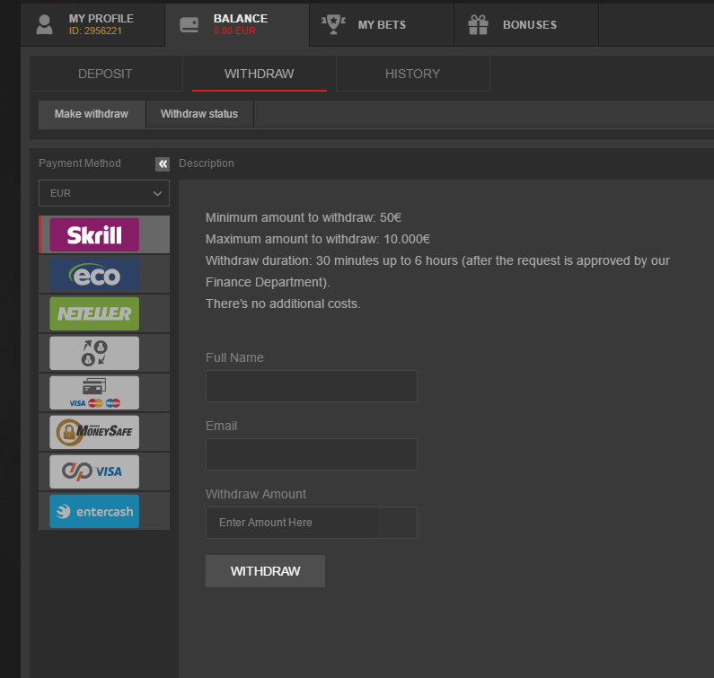Collapse the Payment Method panel
This screenshot has height=678, width=714.
click(163, 164)
